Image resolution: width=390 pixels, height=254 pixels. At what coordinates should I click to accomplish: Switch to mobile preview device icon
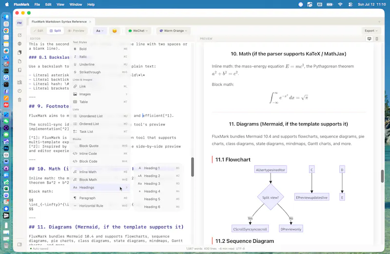point(377,39)
